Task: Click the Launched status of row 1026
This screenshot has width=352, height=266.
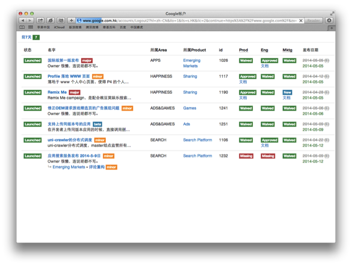Action: coord(33,61)
